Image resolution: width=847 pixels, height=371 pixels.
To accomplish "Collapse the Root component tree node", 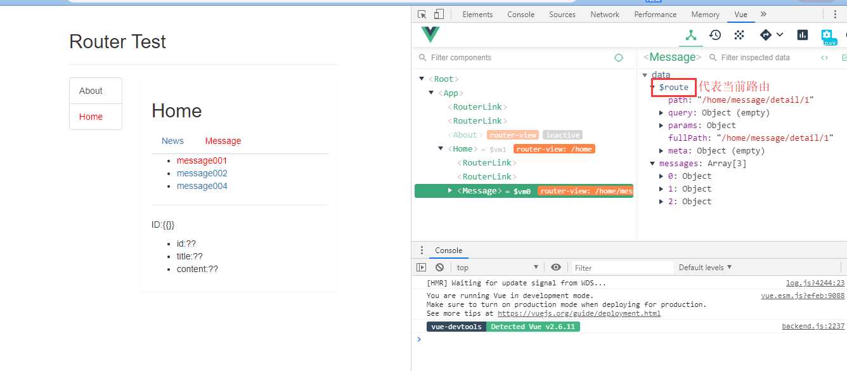I will 422,79.
